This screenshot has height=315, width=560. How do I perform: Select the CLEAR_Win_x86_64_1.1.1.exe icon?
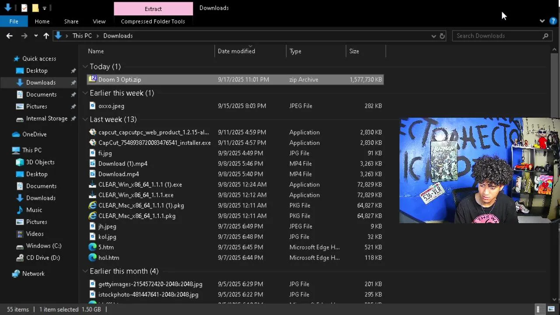point(92,195)
